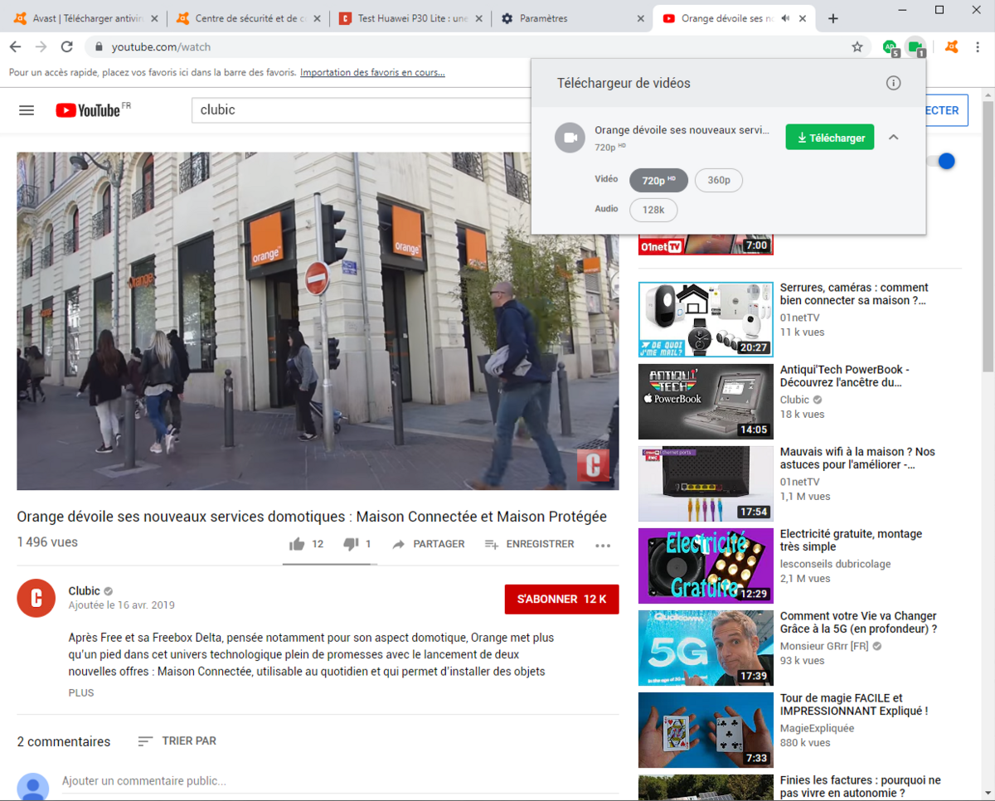
Task: Open Mauvais wifi à la maison thumbnail
Action: coord(706,484)
